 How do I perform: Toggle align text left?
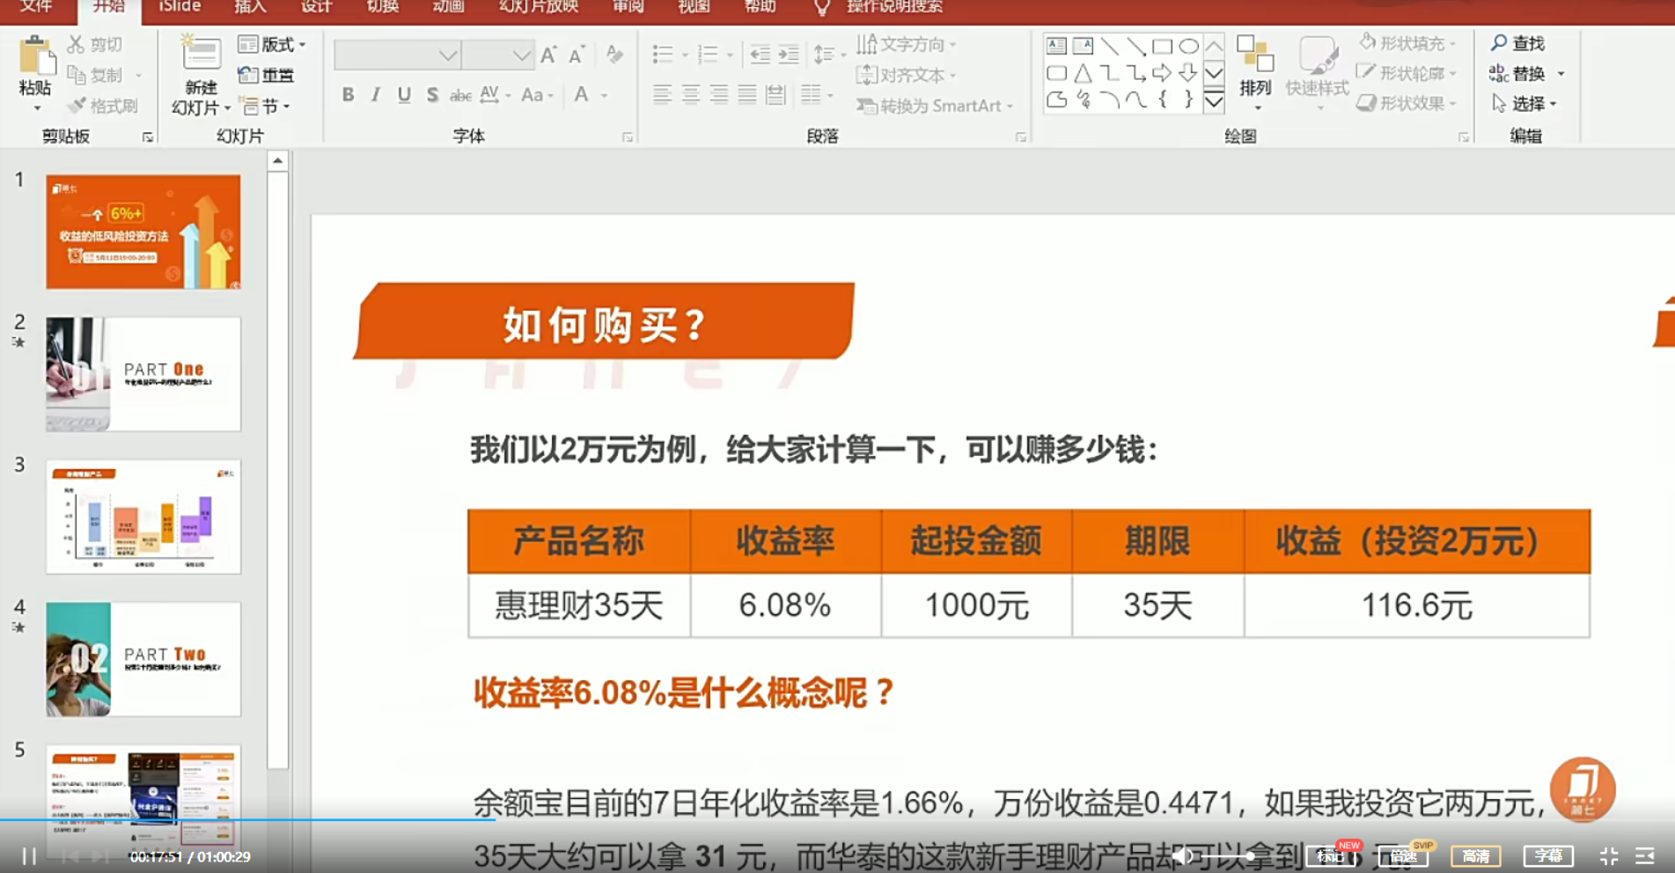click(x=663, y=95)
